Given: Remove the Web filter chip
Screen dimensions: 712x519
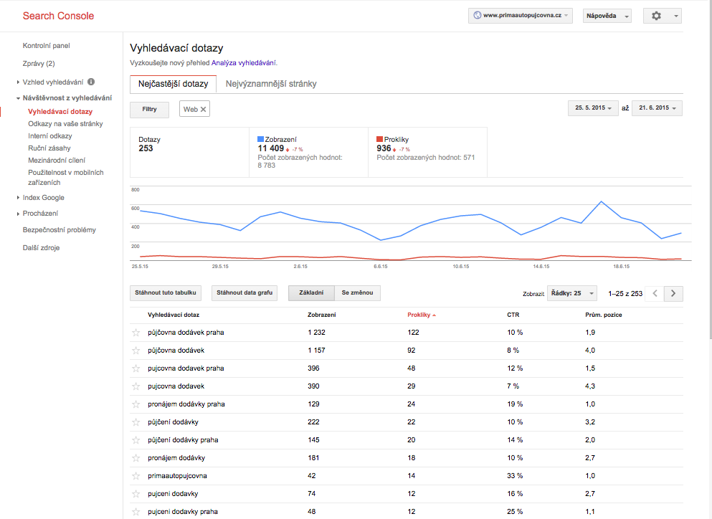Looking at the screenshot, I should [203, 109].
